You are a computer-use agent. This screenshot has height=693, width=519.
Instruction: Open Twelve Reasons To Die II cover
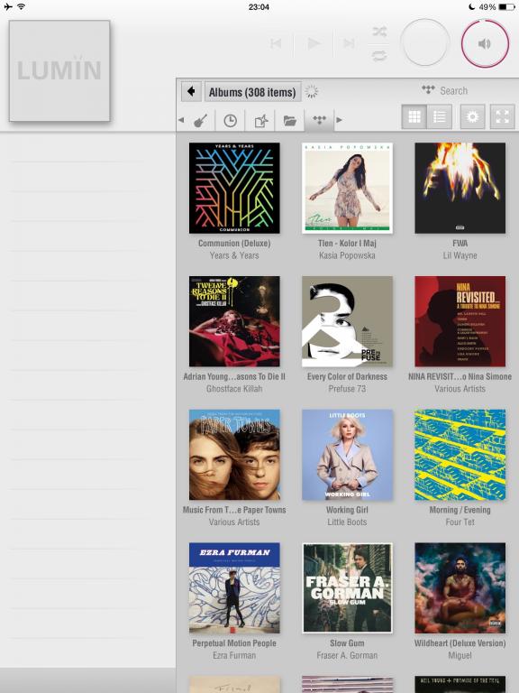[x=234, y=321]
